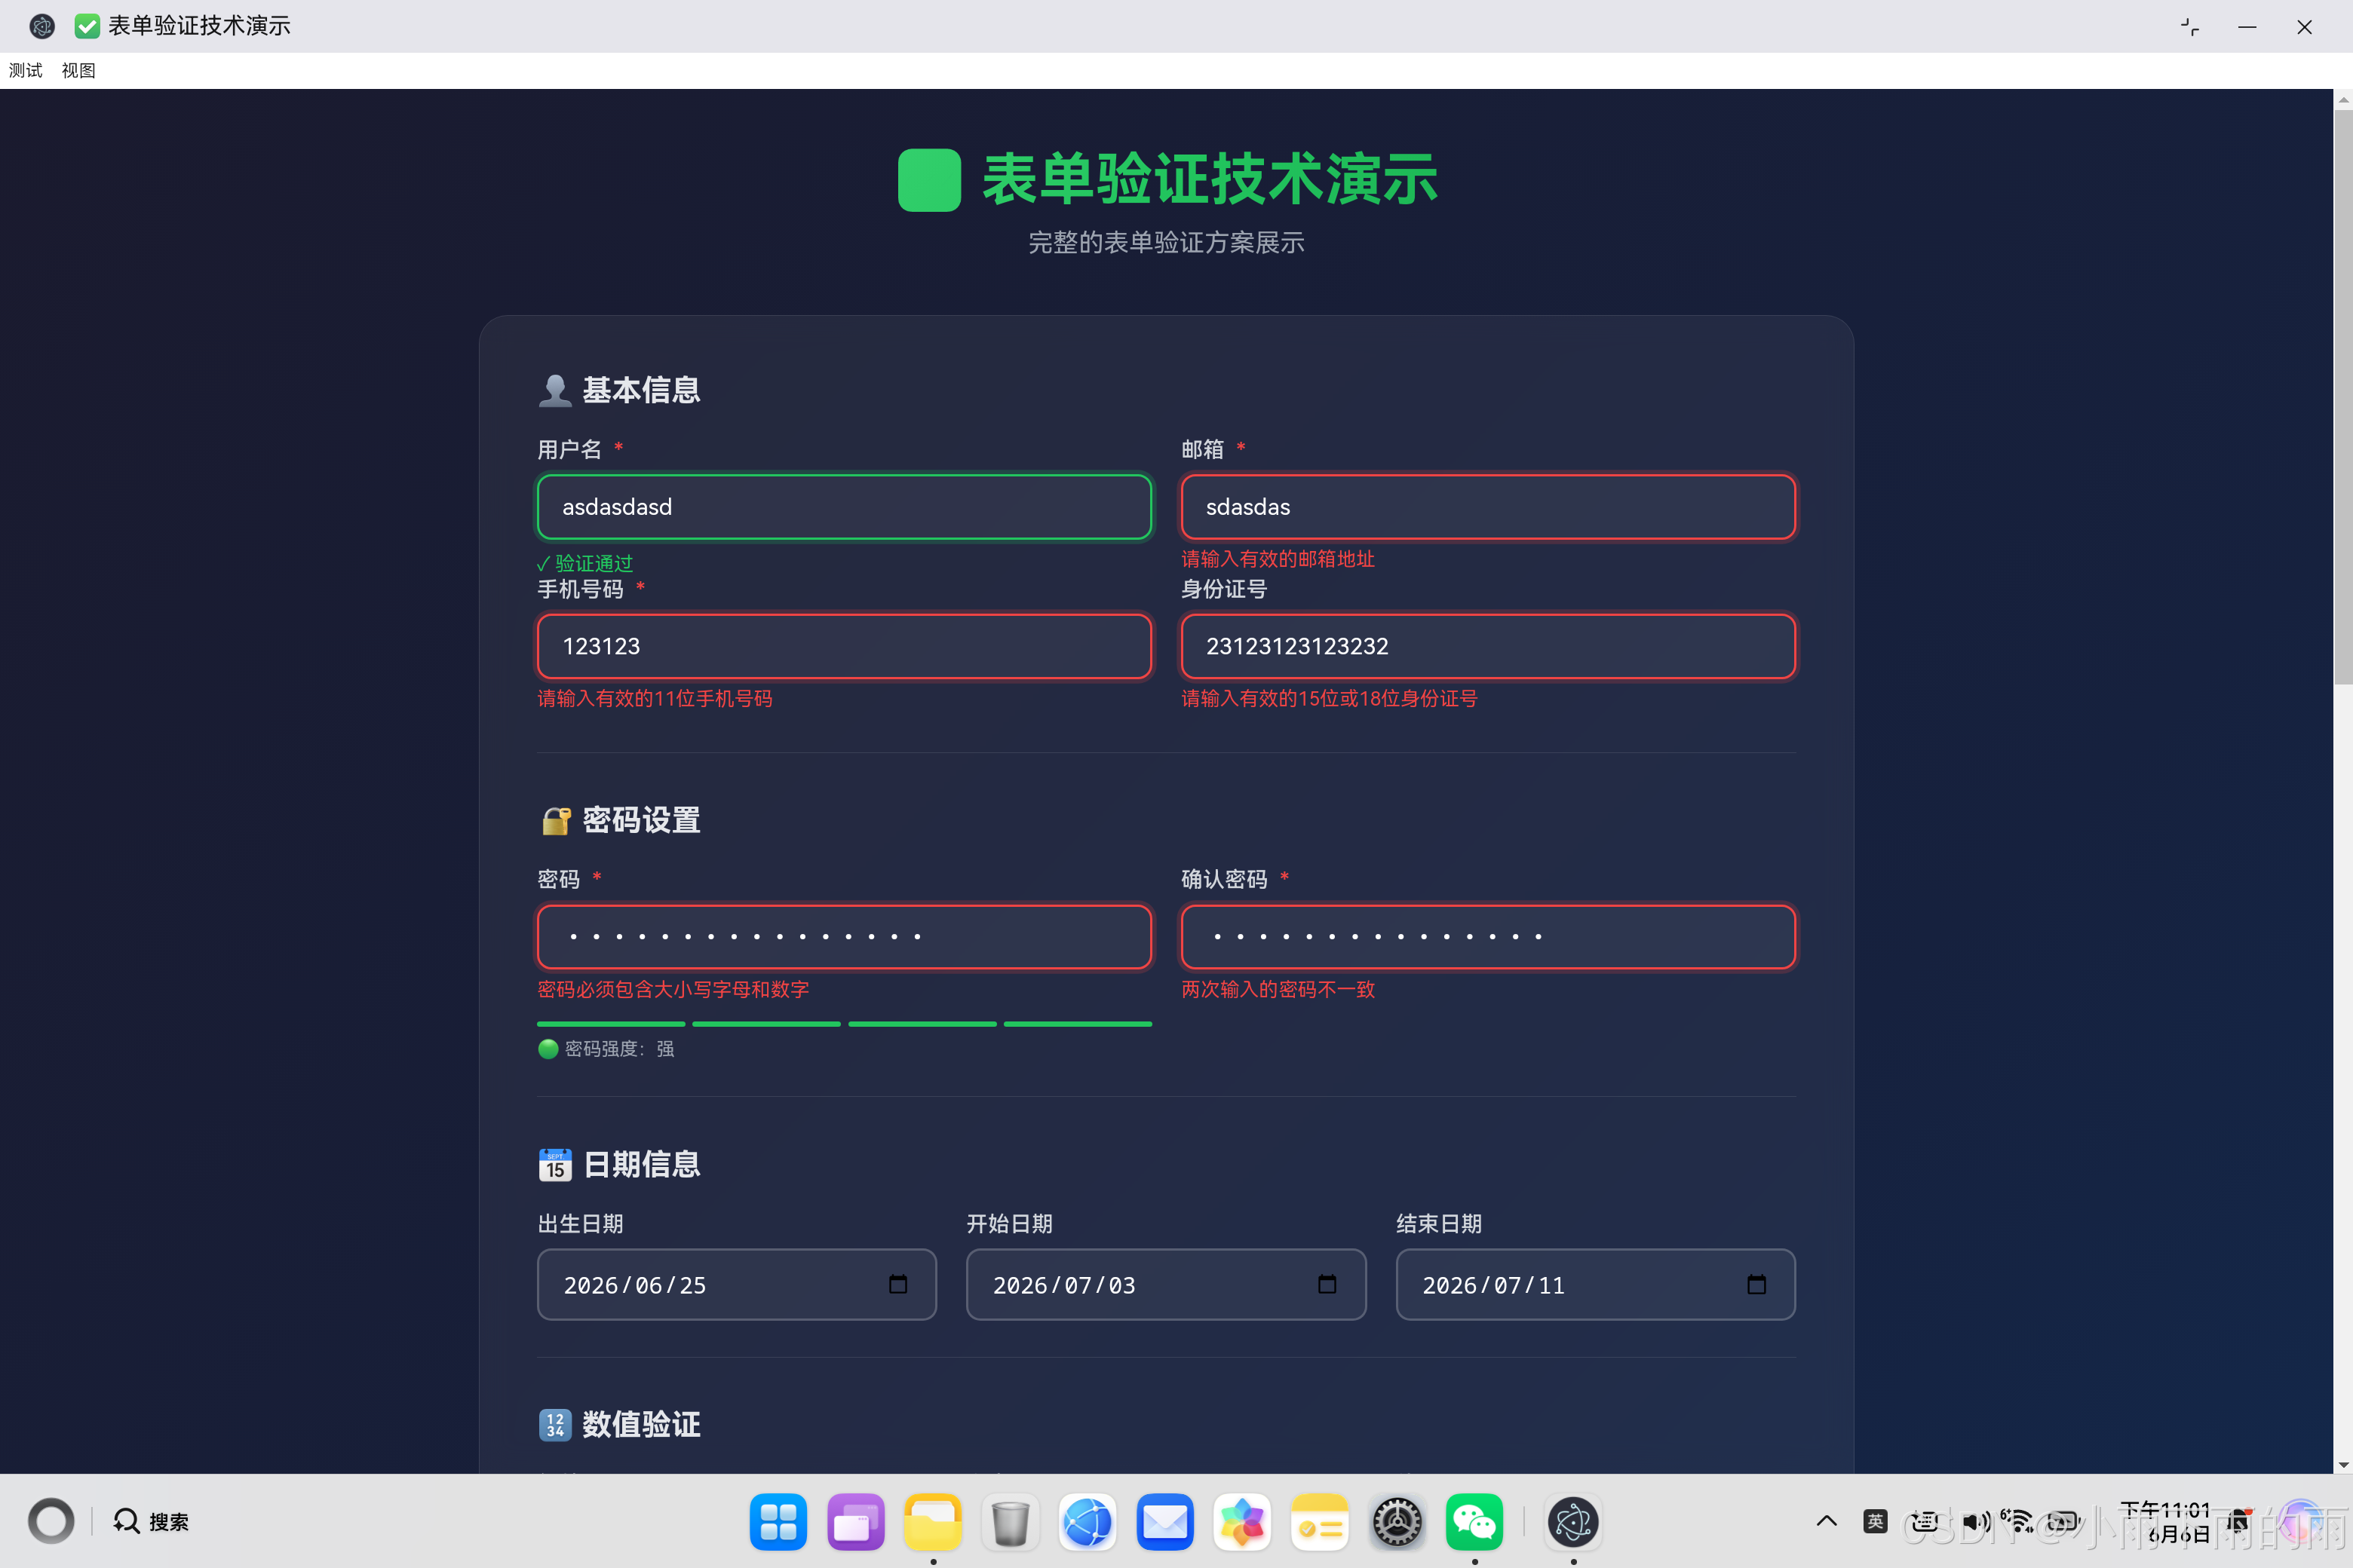
Task: Open the start launcher circle button
Action: pyautogui.click(x=51, y=1521)
